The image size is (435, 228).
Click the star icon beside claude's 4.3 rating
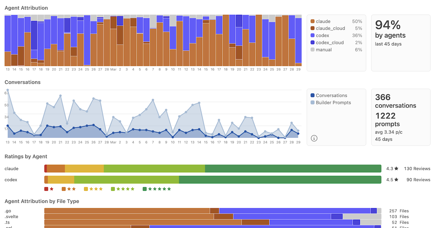point(397,169)
